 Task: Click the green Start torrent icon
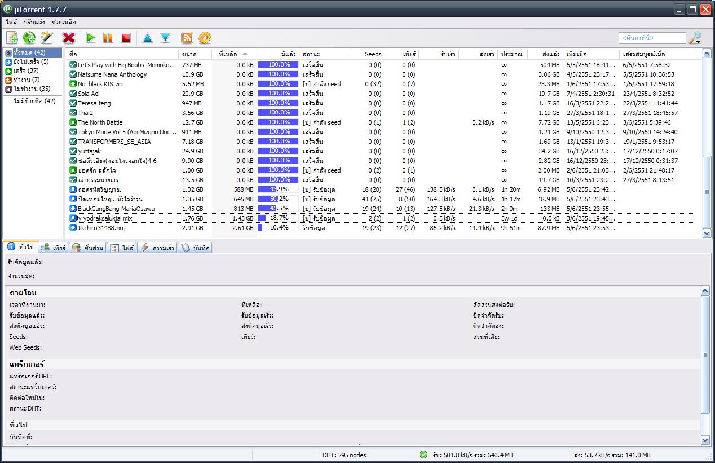(x=91, y=38)
